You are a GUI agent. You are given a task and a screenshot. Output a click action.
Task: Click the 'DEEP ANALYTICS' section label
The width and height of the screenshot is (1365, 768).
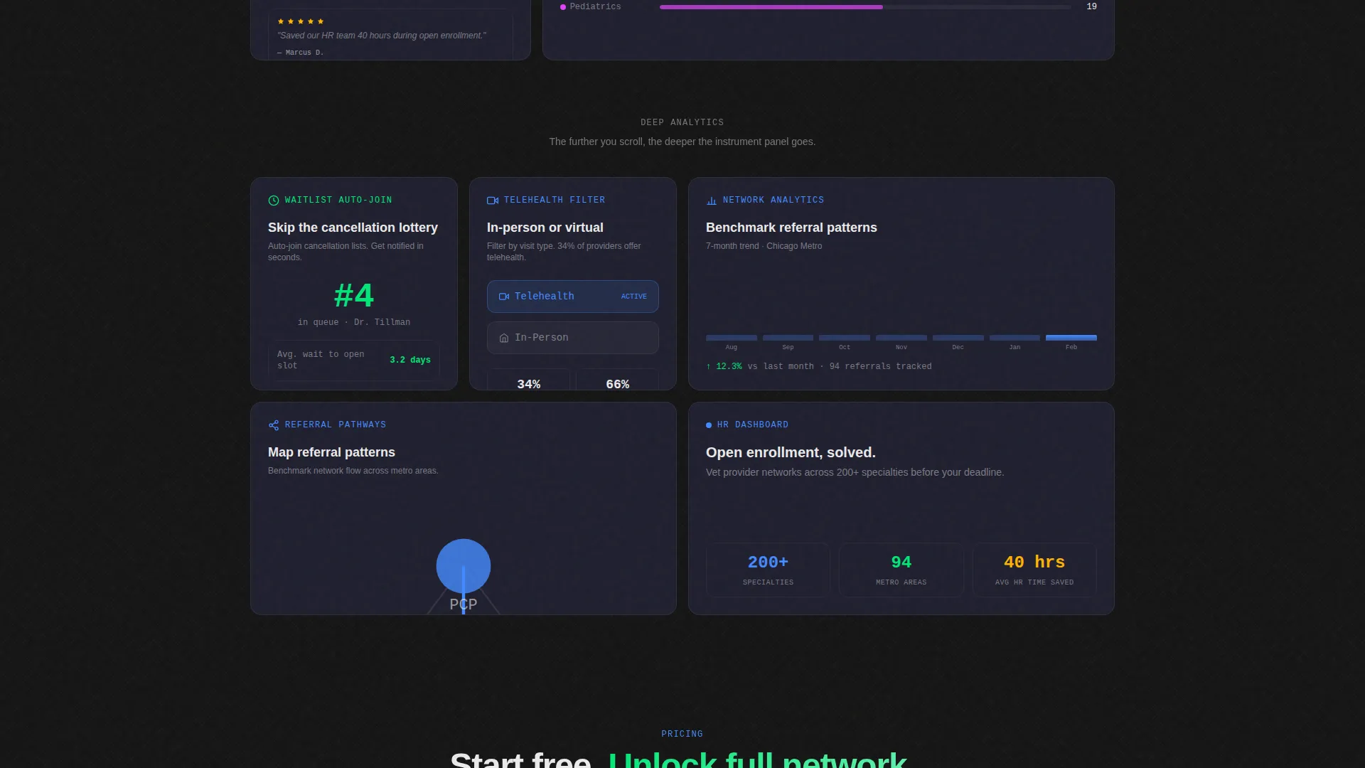coord(682,122)
